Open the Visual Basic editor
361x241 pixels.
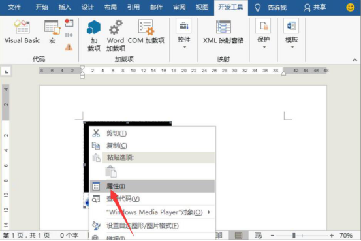(x=22, y=32)
